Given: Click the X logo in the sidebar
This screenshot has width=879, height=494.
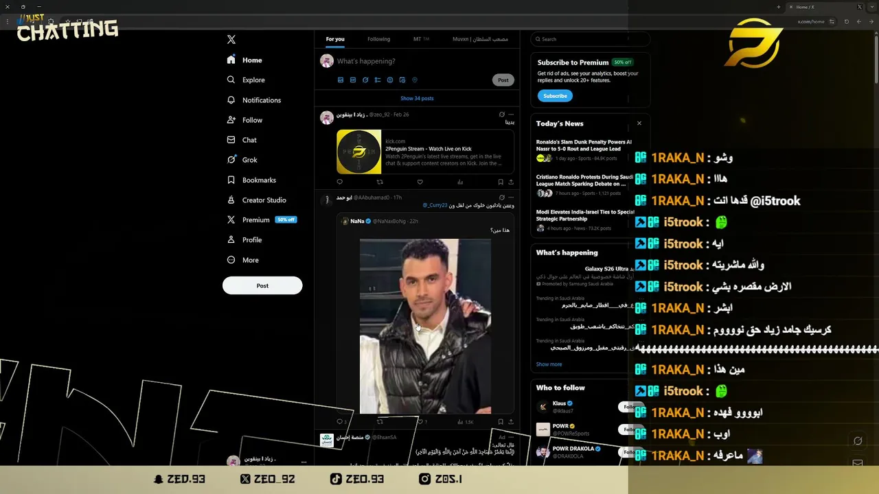Looking at the screenshot, I should (231, 40).
